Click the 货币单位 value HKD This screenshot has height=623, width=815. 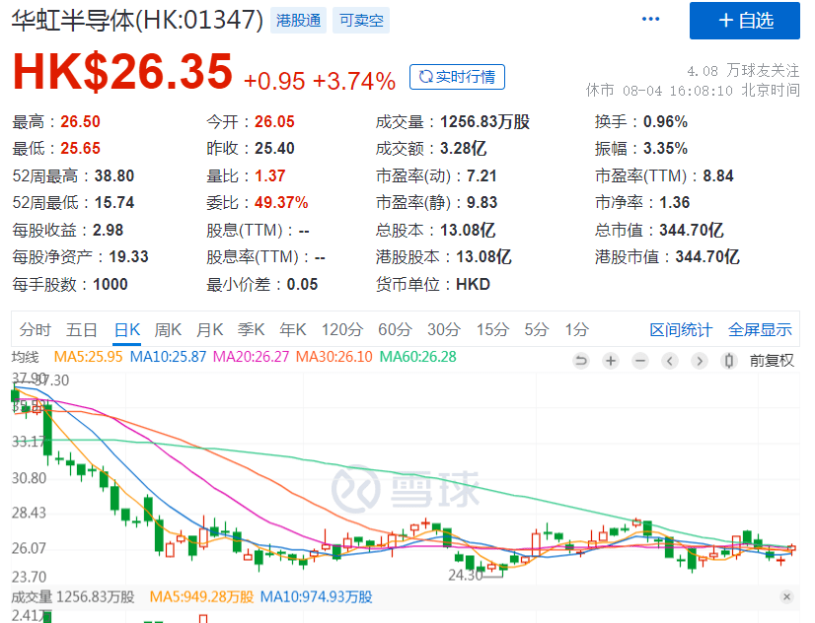tap(473, 285)
